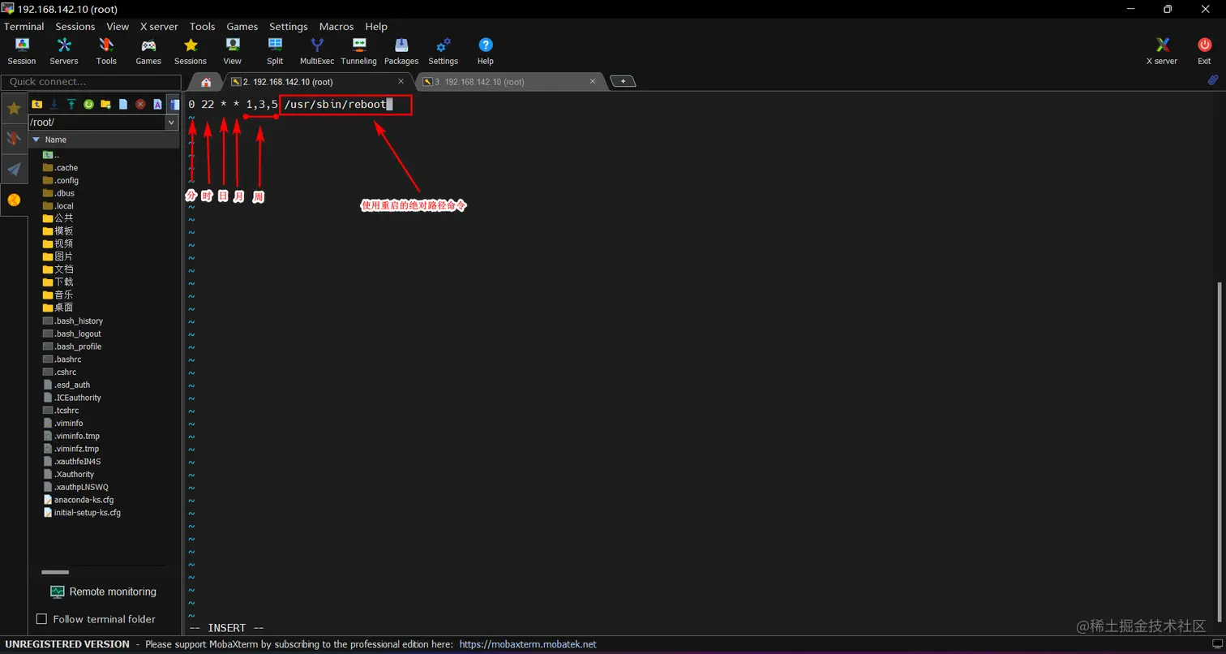Select the .dbus folder
This screenshot has width=1226, height=654.
point(58,193)
